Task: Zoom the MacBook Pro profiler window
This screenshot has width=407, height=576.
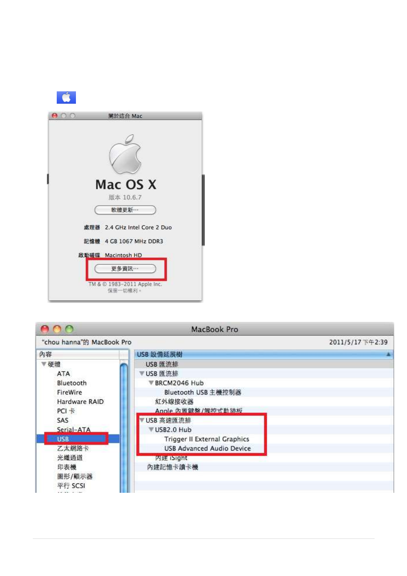Action: [70, 329]
